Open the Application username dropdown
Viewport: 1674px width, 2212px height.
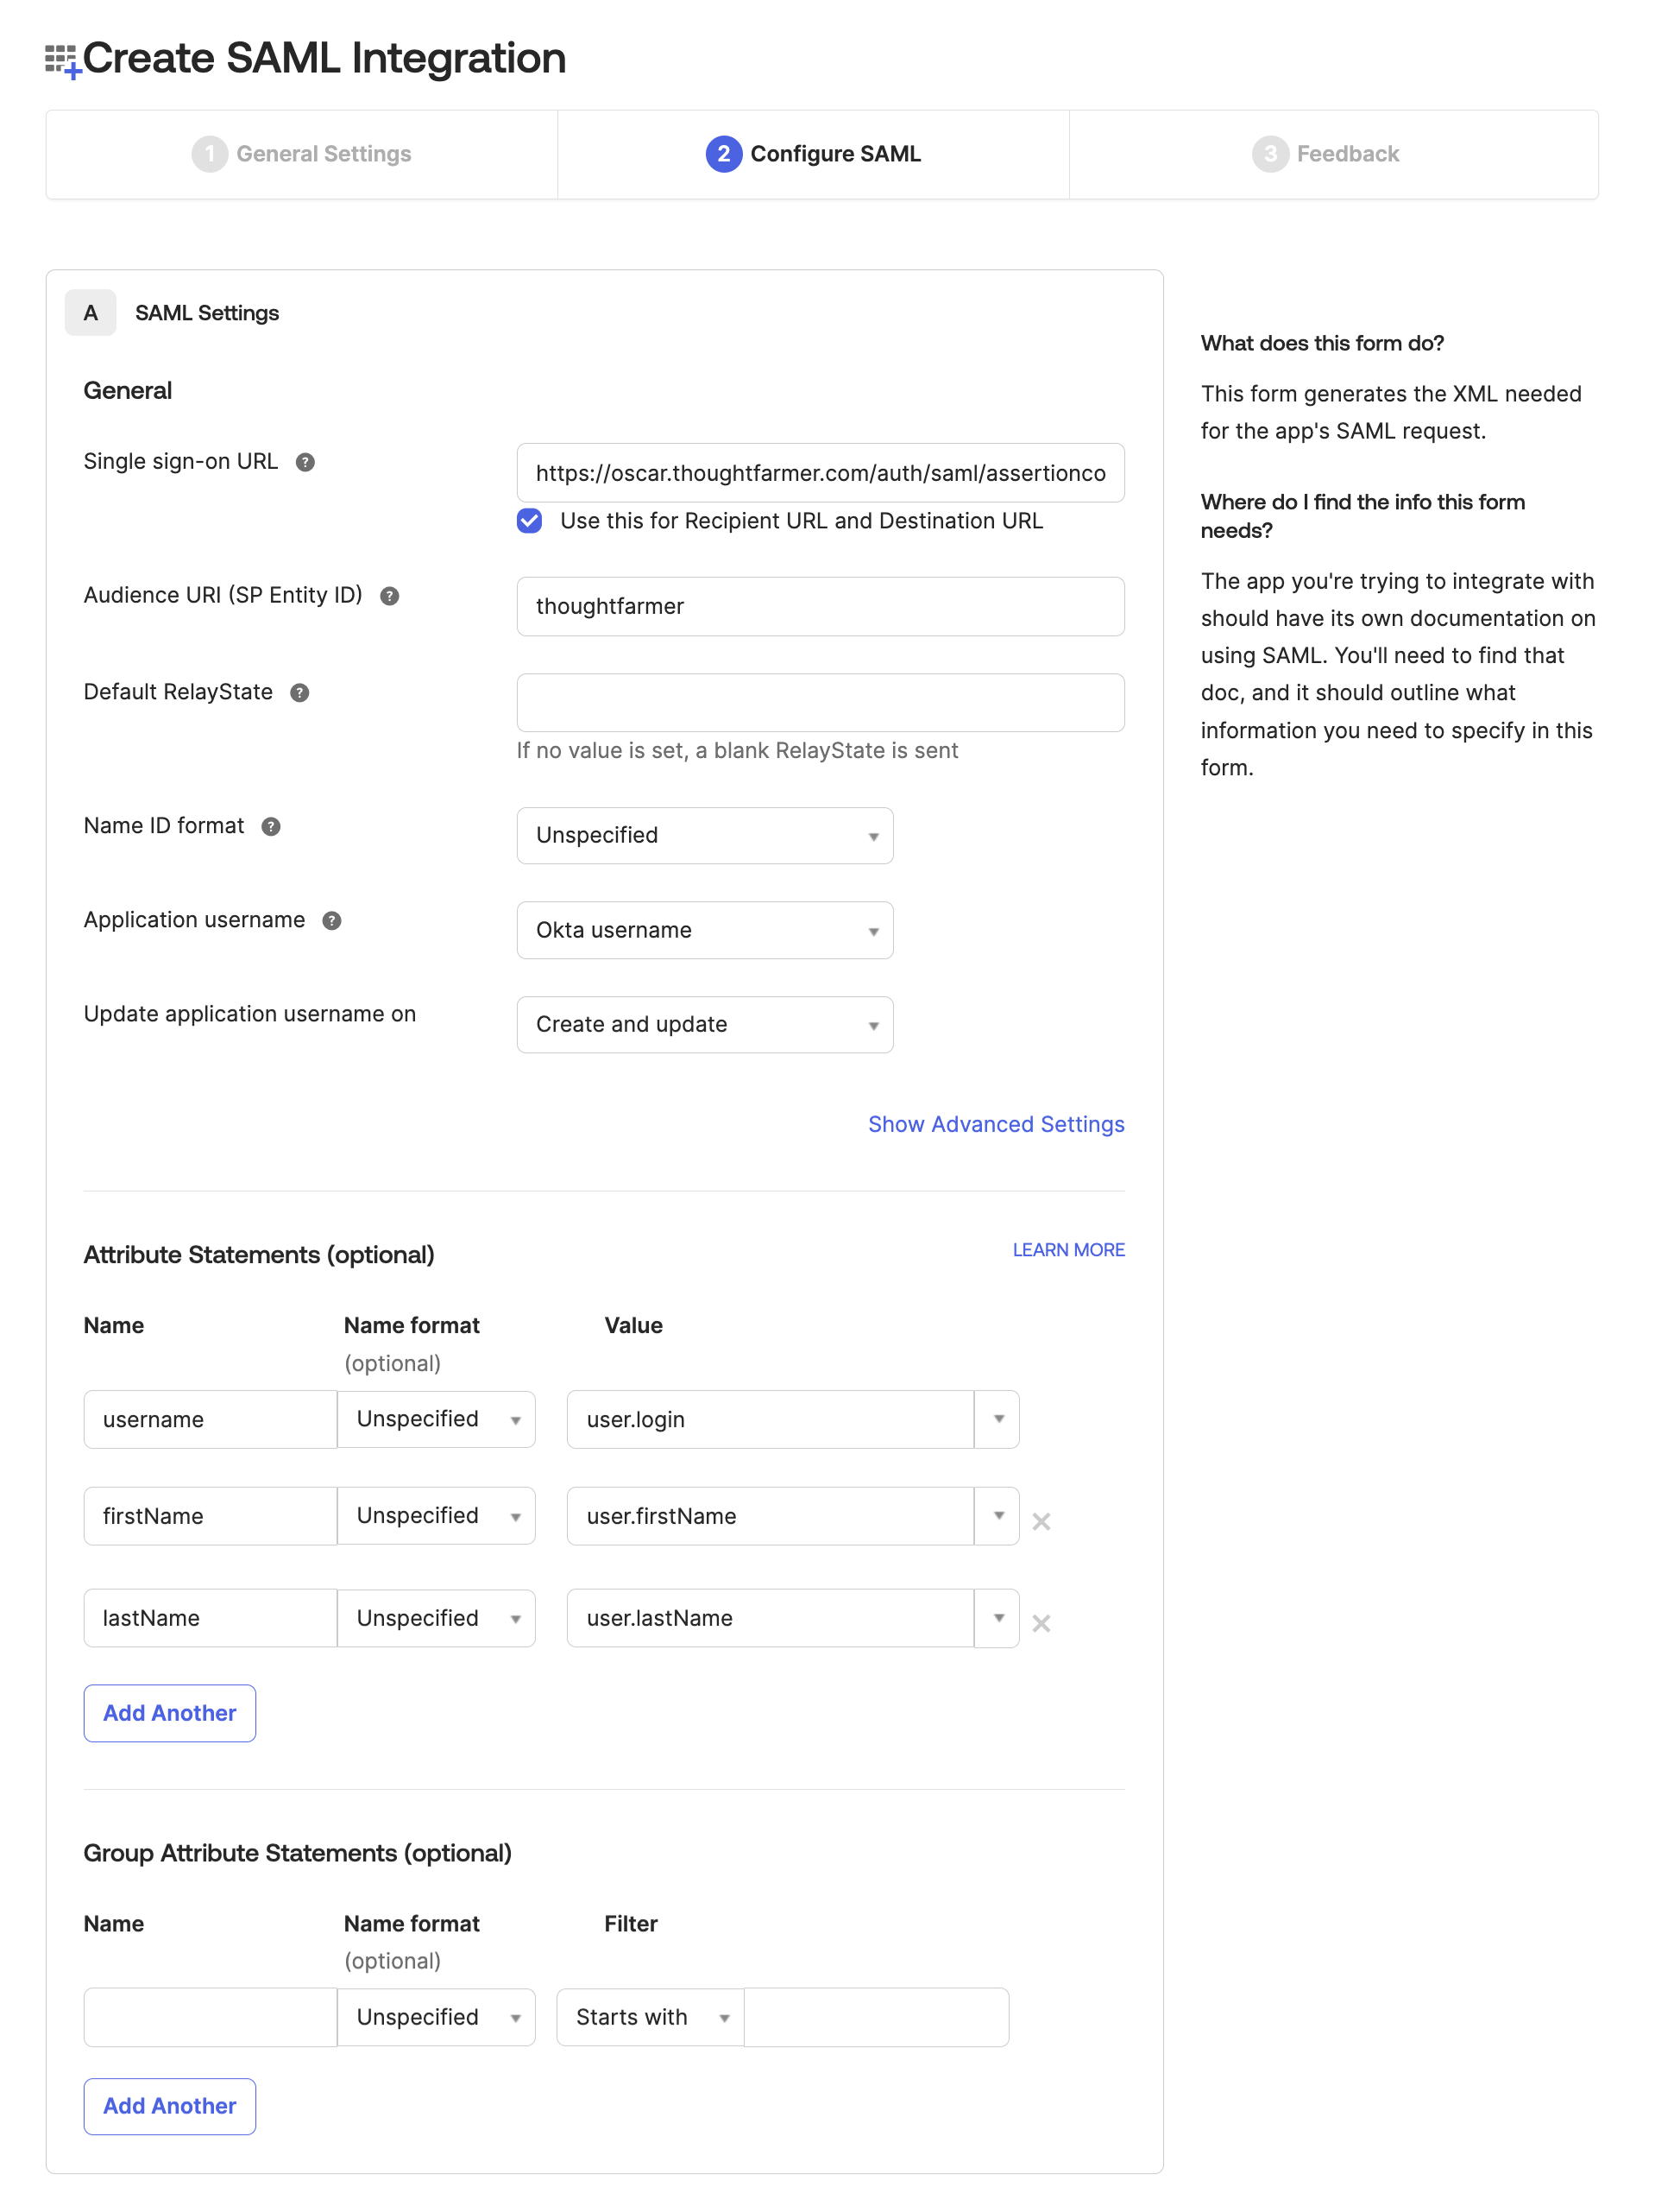pos(705,930)
